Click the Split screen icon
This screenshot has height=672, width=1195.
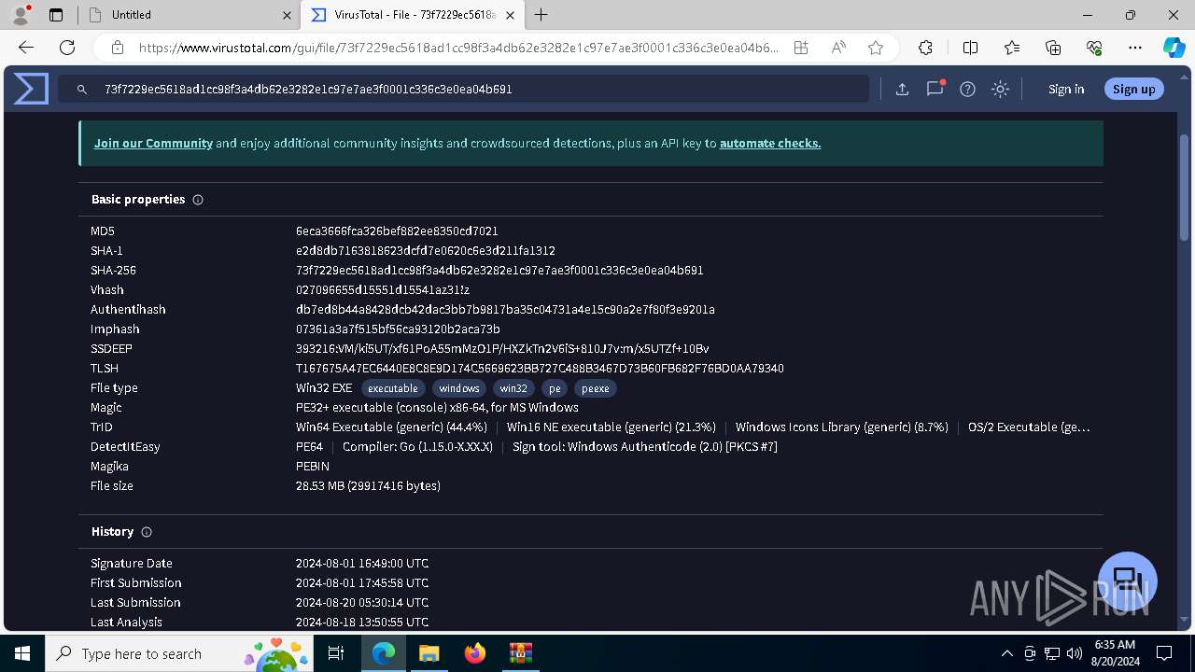point(970,48)
